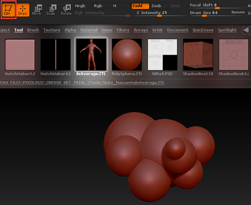The height and width of the screenshot is (205, 251).
Task: Activate the Move tool icon
Action: pos(37,9)
